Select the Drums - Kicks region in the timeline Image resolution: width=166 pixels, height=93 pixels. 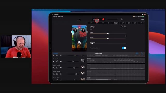pyautogui.click(x=116, y=67)
